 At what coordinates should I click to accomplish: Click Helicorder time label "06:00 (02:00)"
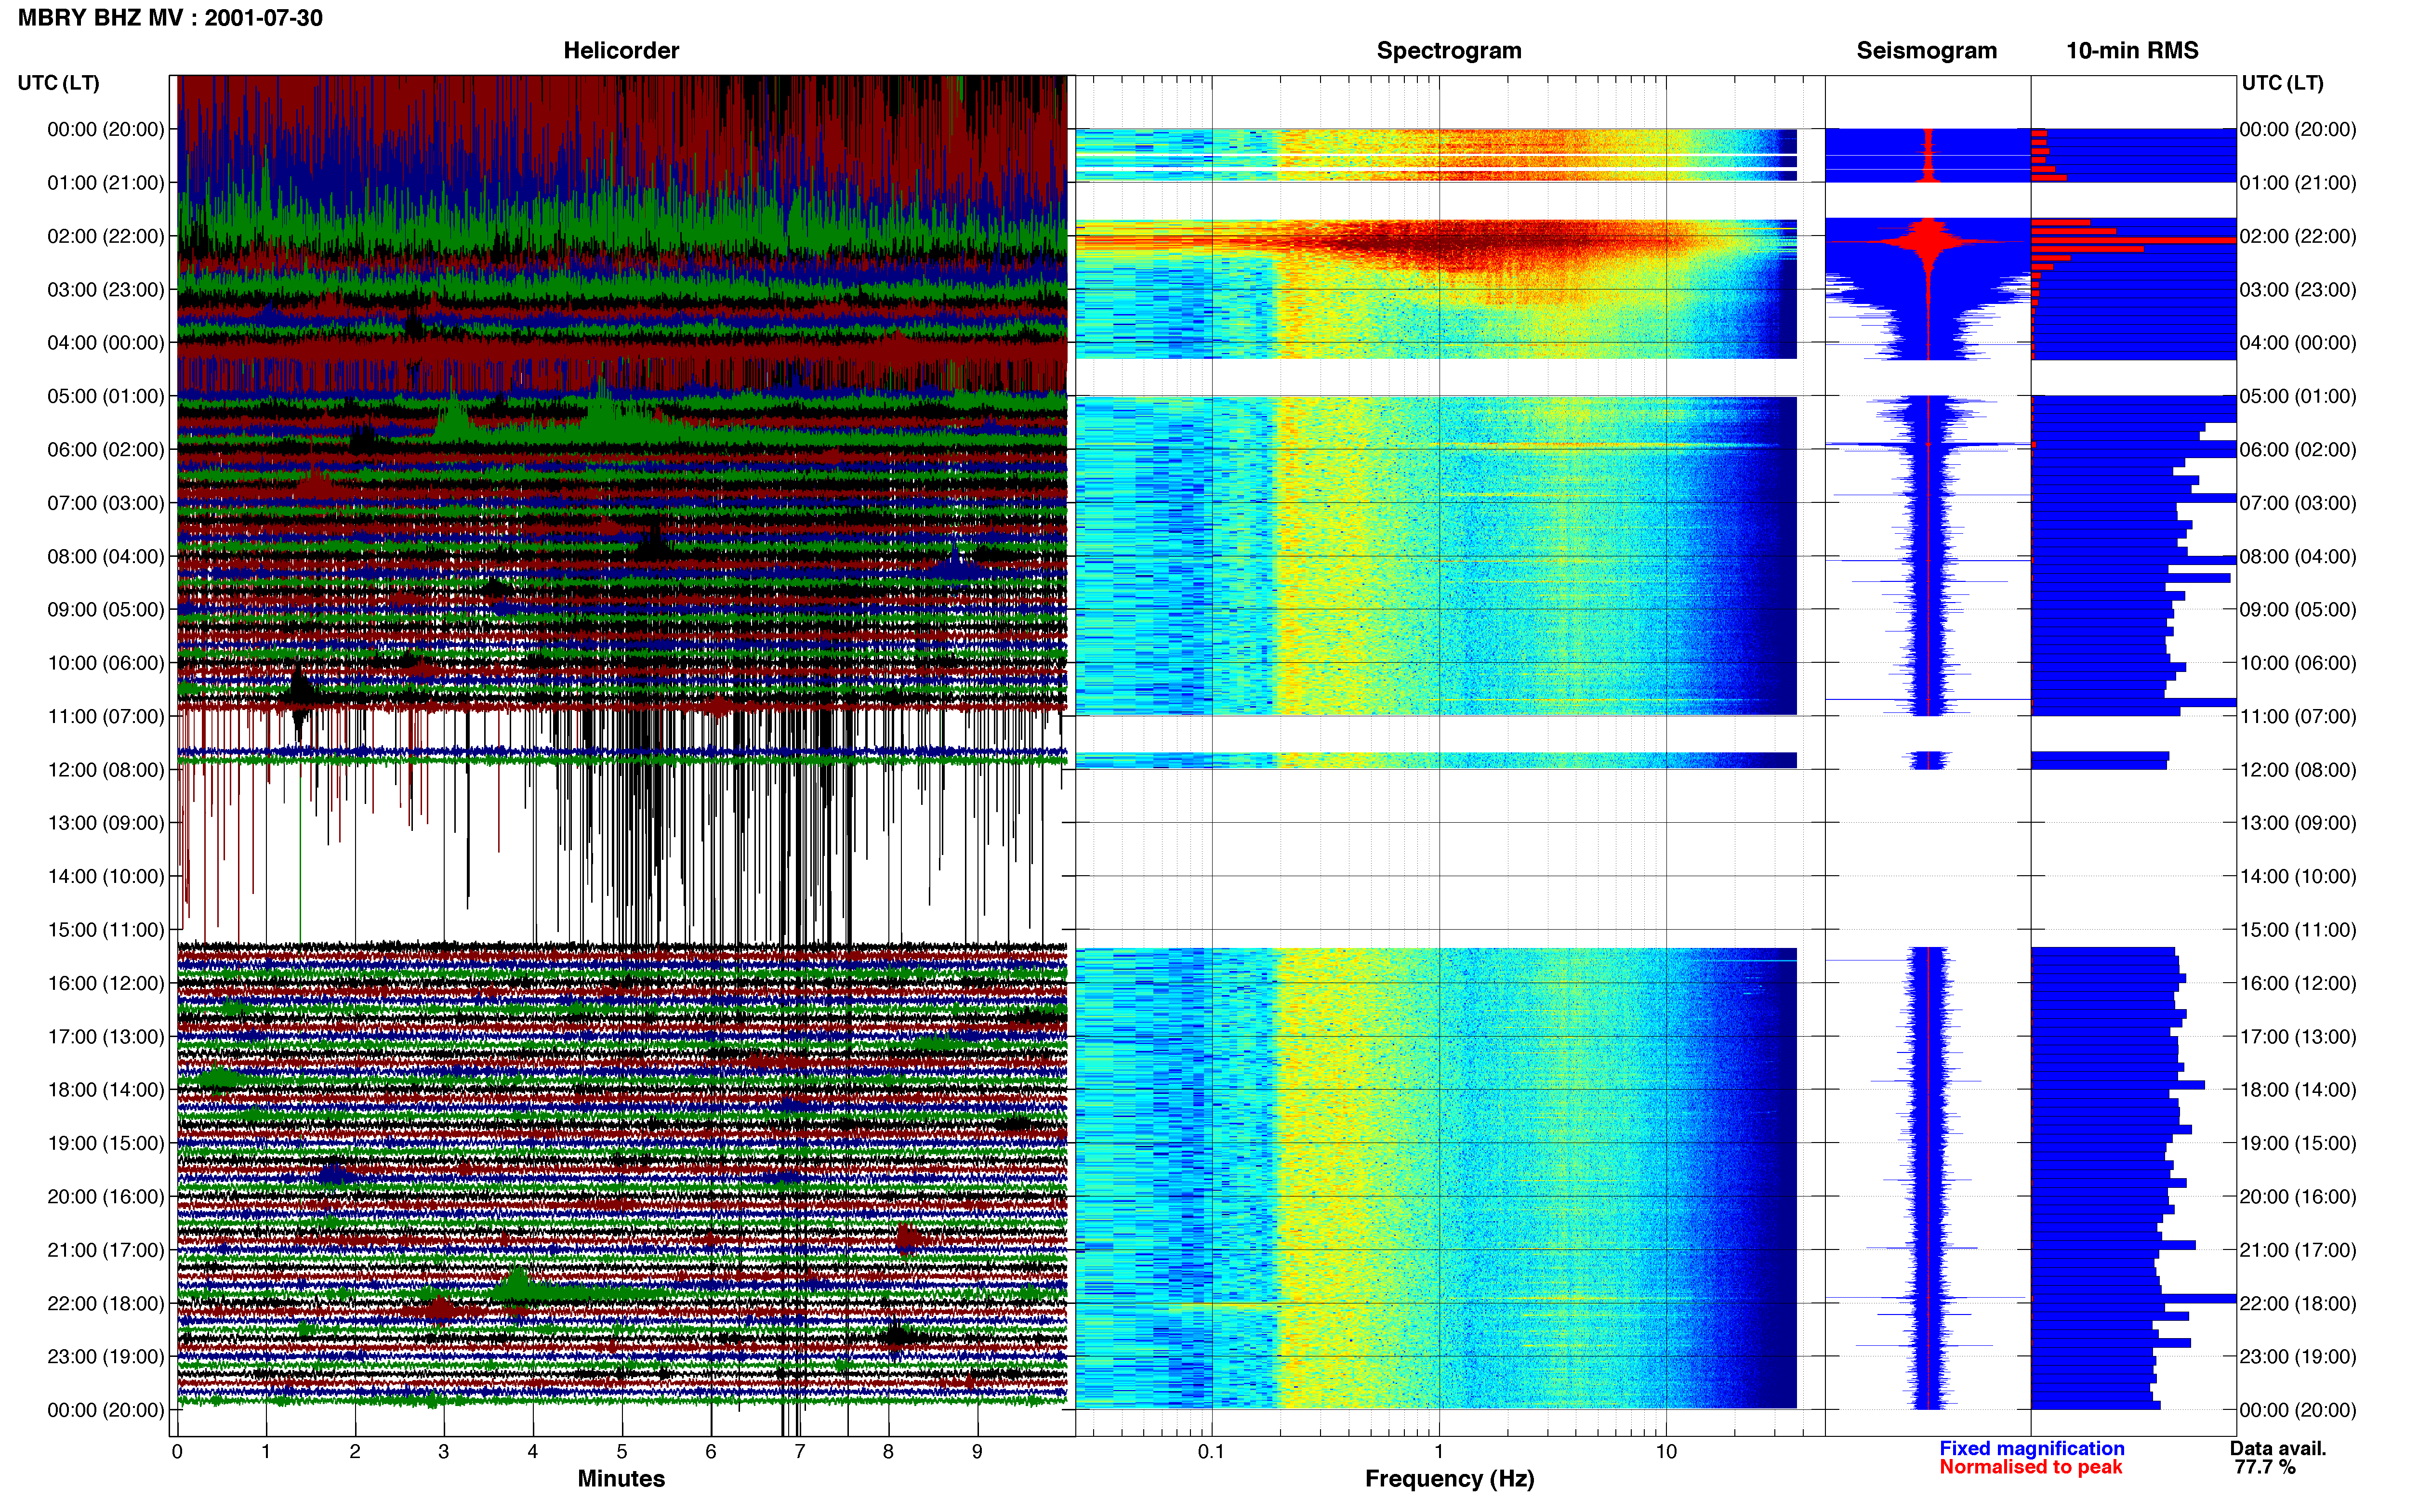pyautogui.click(x=106, y=450)
